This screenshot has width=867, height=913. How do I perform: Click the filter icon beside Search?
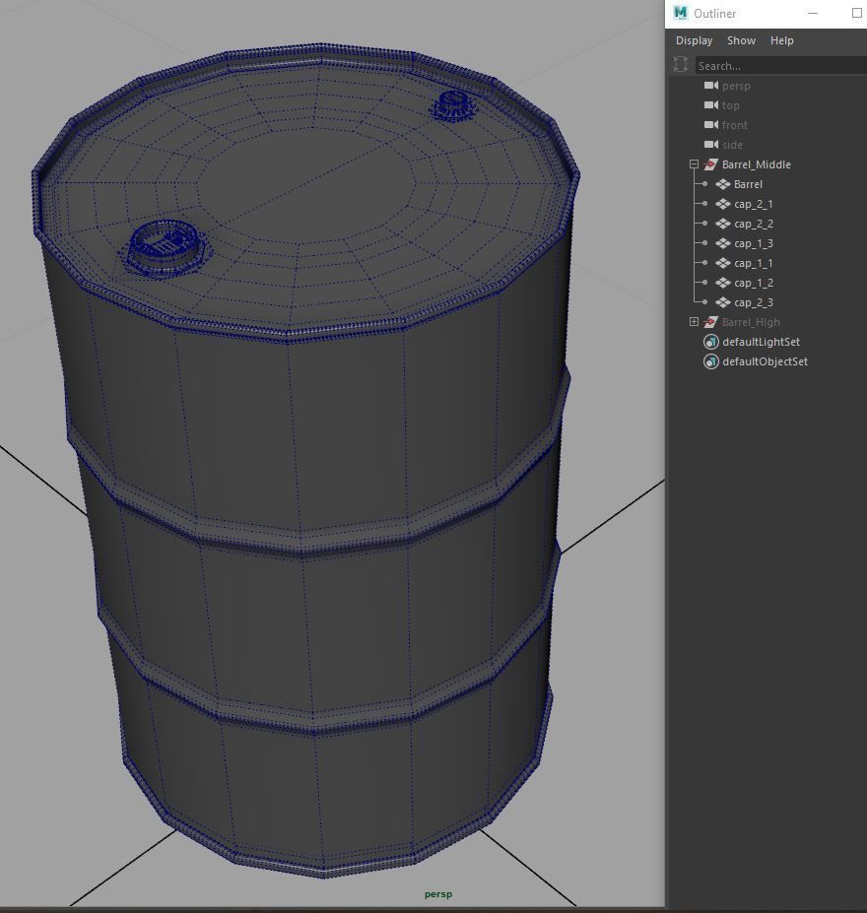(680, 65)
